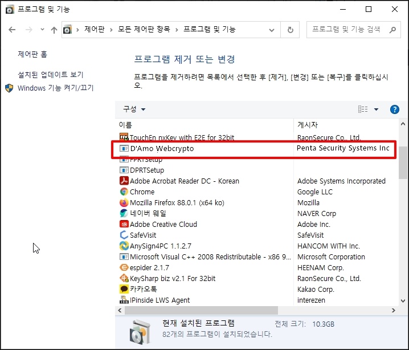Click the KeySharp biz program icon
Viewport: 409px width, 350px height.
[124, 278]
